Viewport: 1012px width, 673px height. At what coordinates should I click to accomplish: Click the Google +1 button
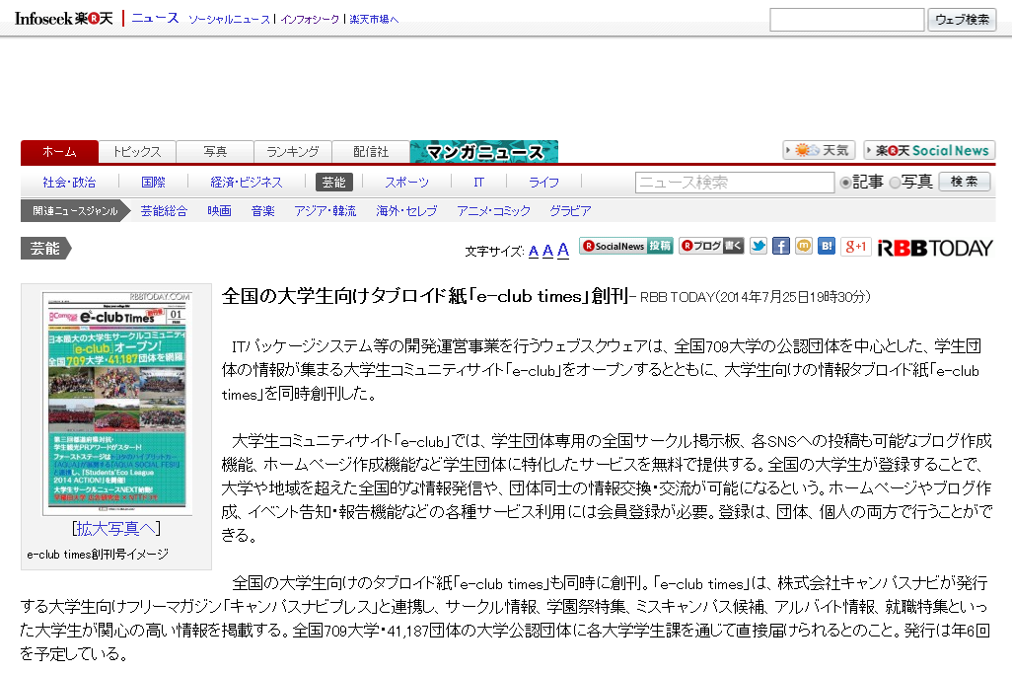tap(856, 246)
